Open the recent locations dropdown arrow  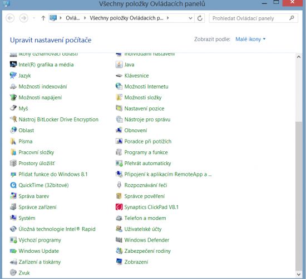click(x=34, y=18)
